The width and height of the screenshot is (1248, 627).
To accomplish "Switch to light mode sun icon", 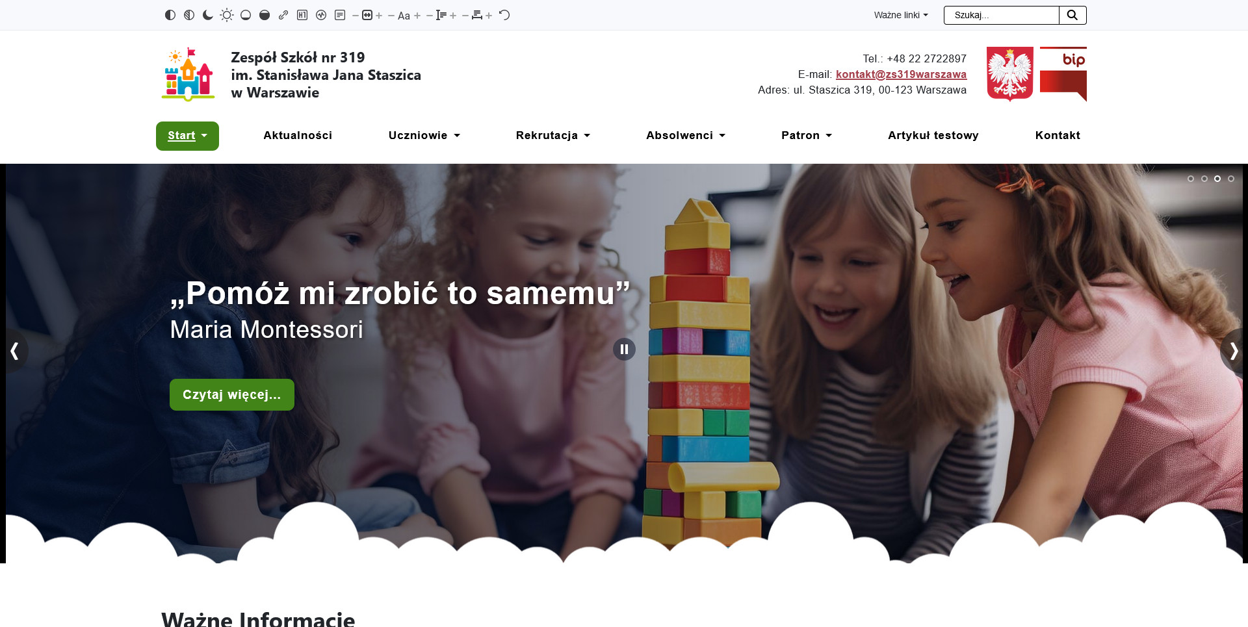I will (227, 15).
